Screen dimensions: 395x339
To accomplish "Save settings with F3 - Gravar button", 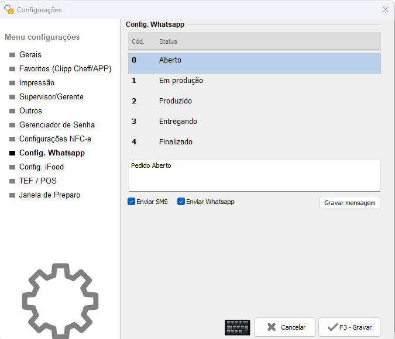I will click(349, 327).
